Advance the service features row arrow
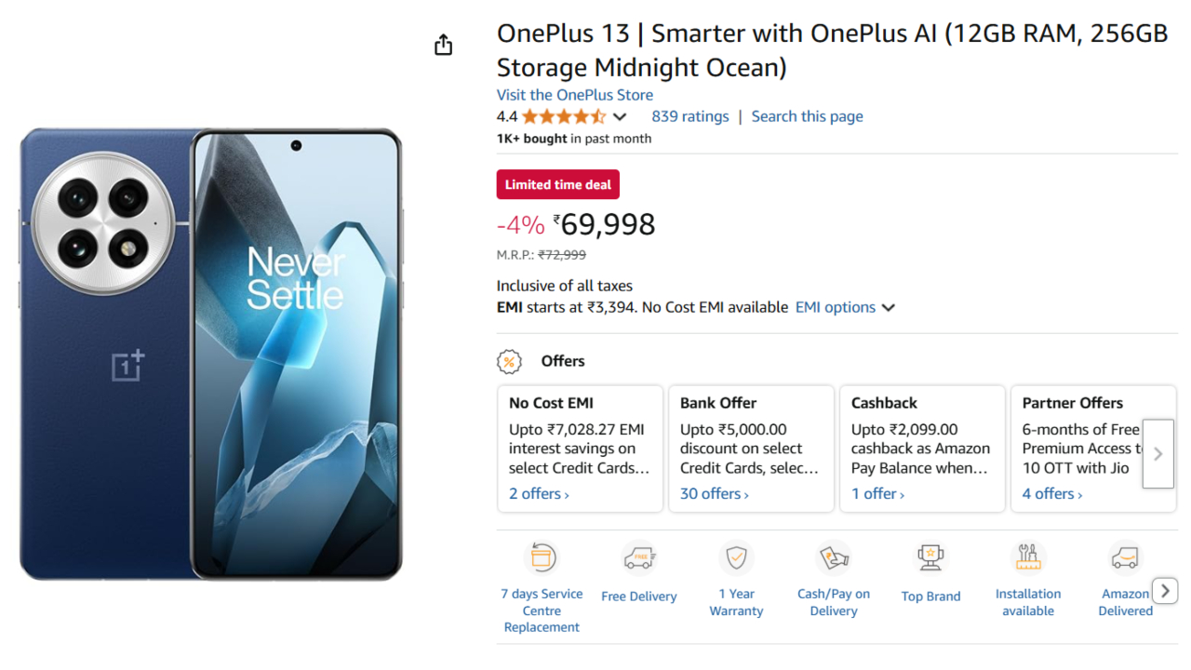This screenshot has width=1191, height=670. (1165, 591)
